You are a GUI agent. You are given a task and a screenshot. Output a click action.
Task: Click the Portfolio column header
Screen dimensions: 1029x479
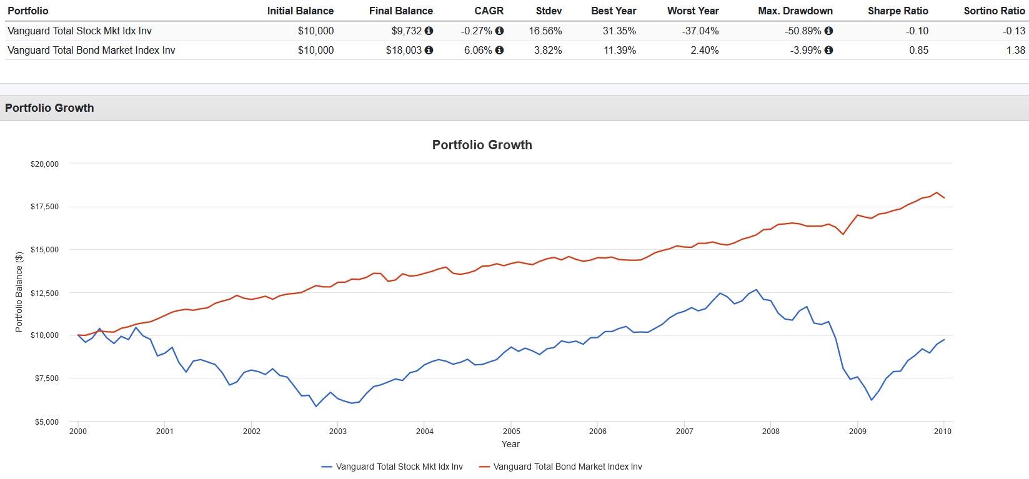(x=28, y=11)
